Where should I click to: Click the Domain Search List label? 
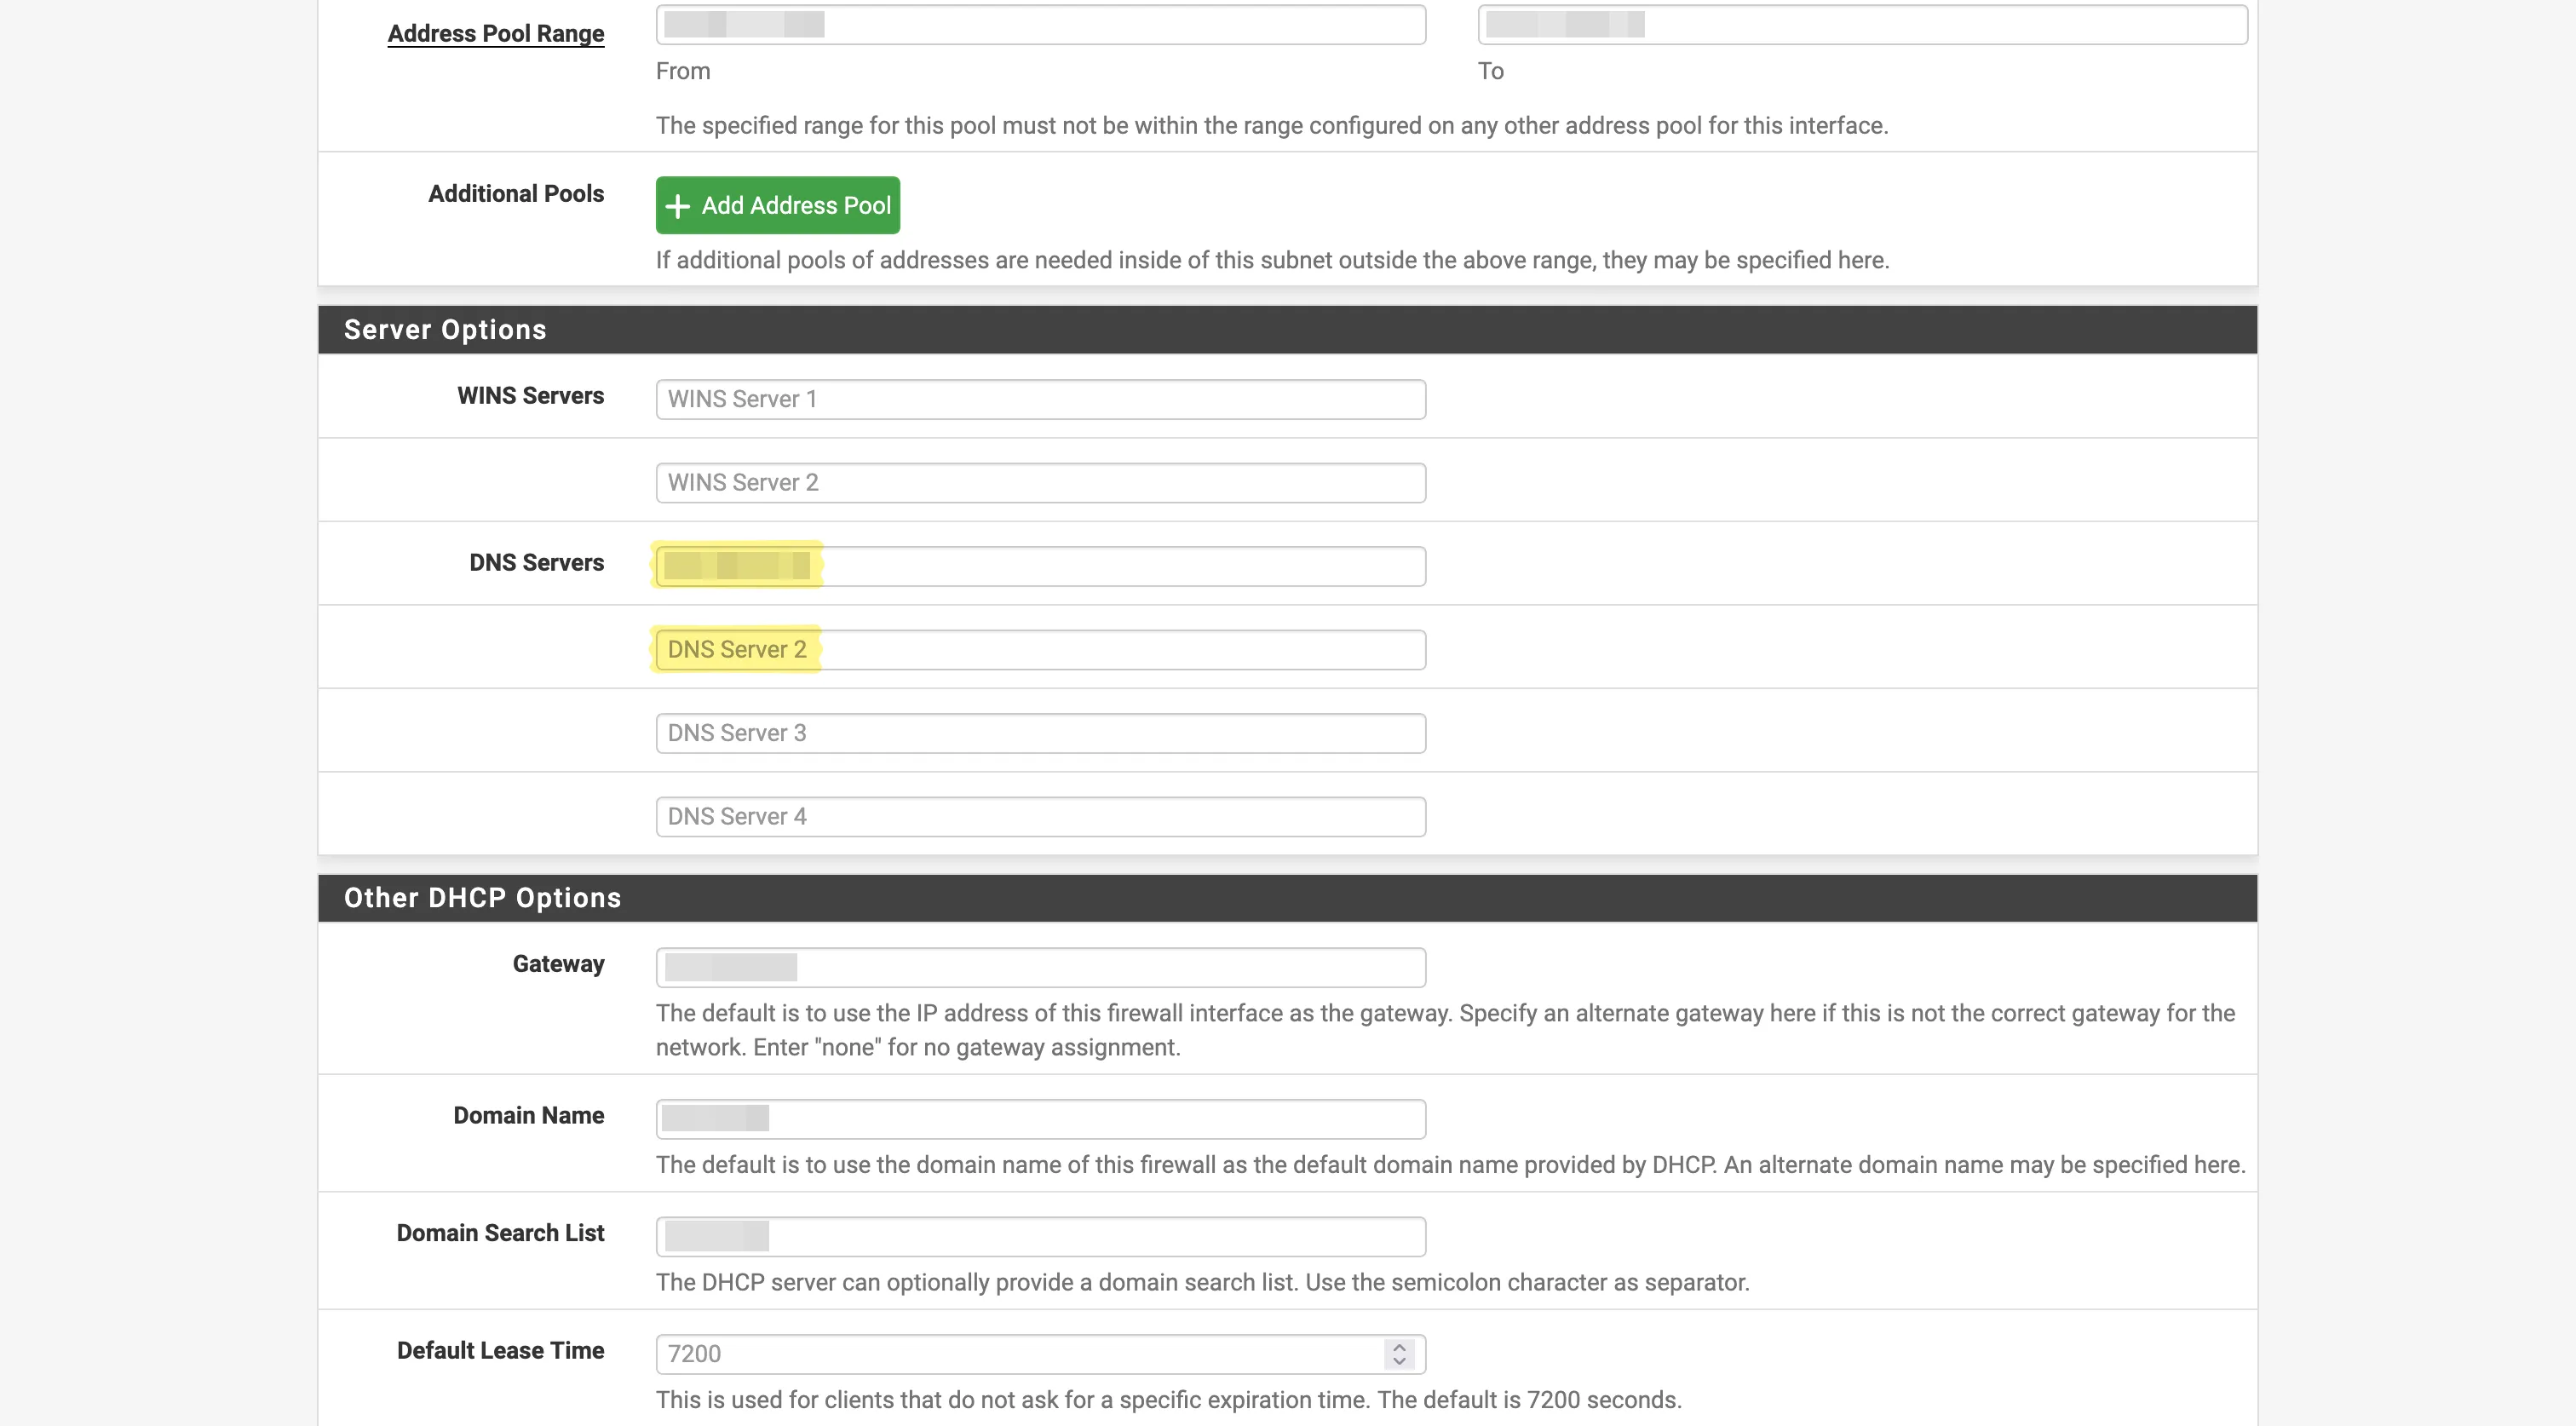(500, 1233)
